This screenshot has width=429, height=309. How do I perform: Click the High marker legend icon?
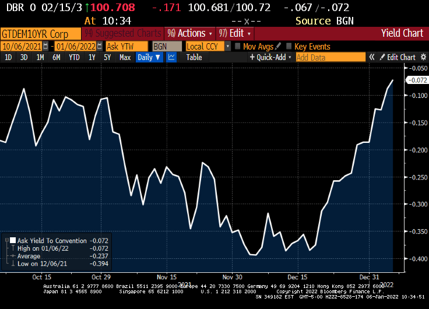tap(12, 248)
